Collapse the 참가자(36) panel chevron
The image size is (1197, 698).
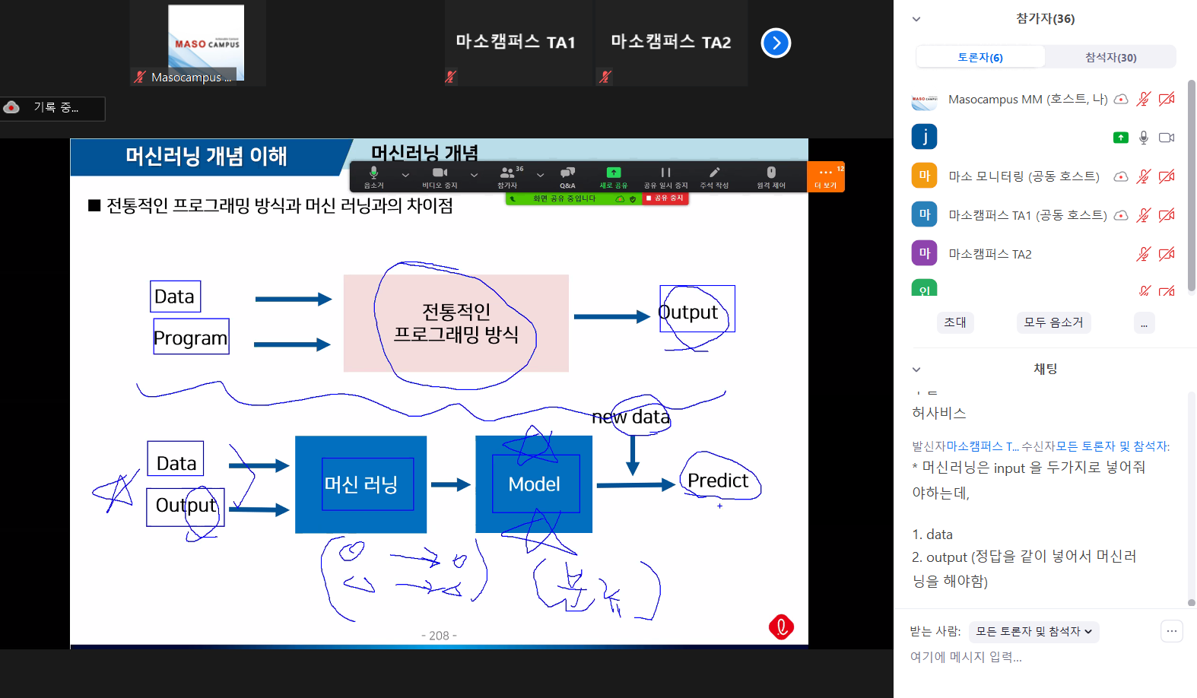coord(916,19)
